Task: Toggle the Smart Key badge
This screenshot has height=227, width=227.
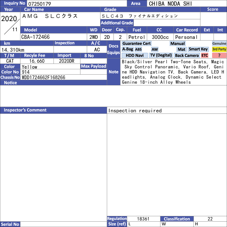Action: tap(198, 49)
